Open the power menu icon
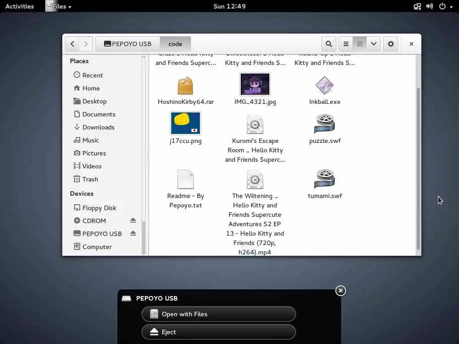 tap(442, 6)
